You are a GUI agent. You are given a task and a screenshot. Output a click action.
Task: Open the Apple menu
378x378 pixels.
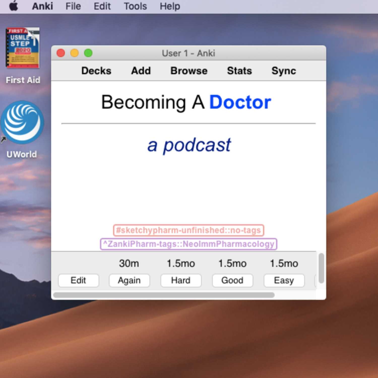coord(14,6)
